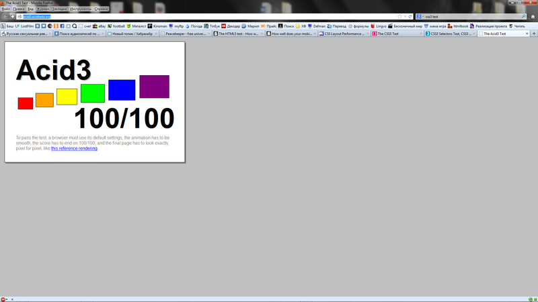Open the Декодер bookmark
Viewport: 538px width, 302px height.
231,26
